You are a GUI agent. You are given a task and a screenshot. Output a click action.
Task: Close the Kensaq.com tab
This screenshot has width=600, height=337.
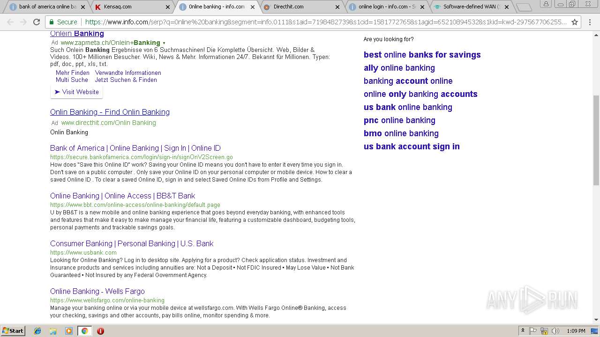[x=168, y=7]
